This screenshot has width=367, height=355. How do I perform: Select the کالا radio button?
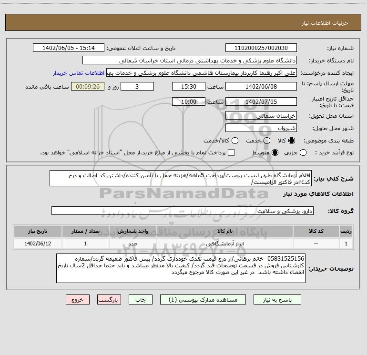coord(292,141)
